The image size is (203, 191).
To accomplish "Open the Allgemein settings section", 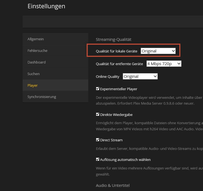I will click(x=36, y=39).
